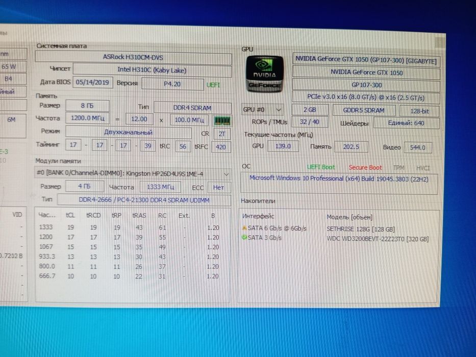Screen dimensions: 476x357
Task: Click the GPU memory clock value 202.5
Action: pyautogui.click(x=351, y=147)
